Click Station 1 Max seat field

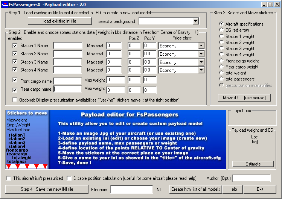point(114,46)
